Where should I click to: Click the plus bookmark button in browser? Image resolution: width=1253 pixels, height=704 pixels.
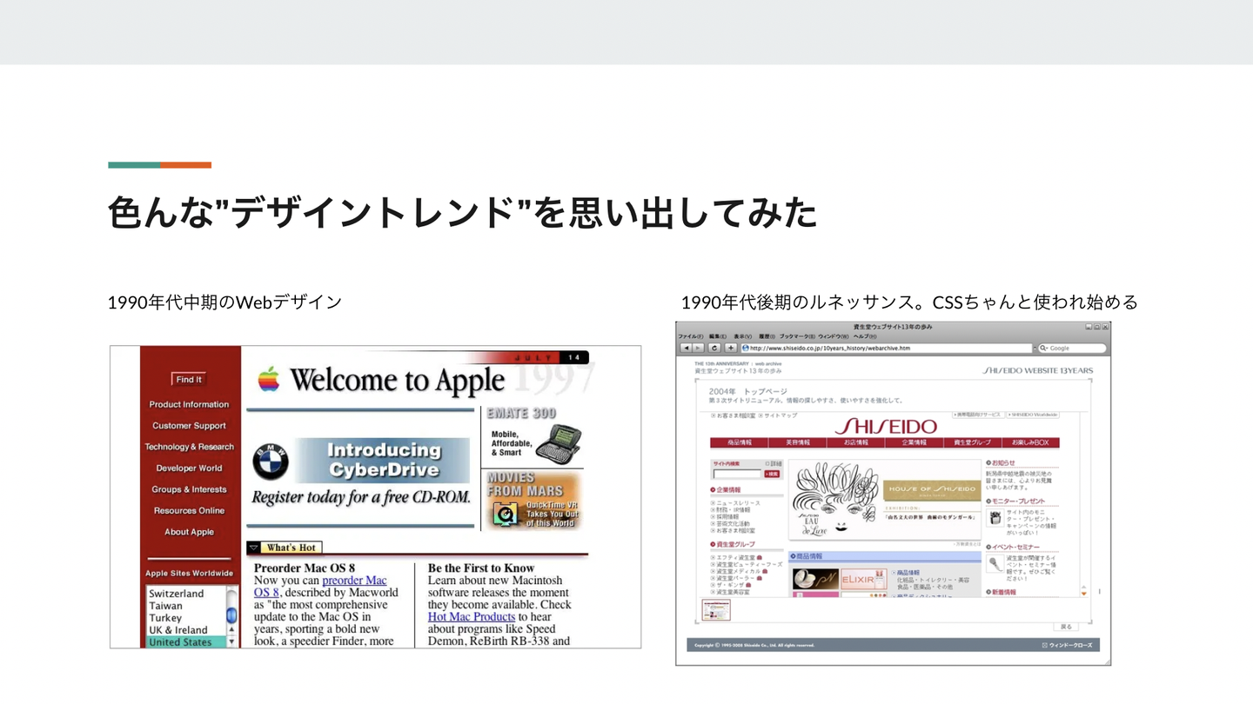click(731, 348)
